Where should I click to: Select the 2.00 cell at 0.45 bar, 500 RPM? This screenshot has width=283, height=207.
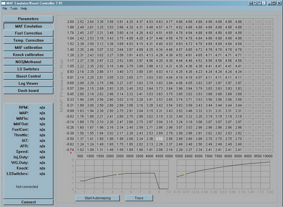80,94
